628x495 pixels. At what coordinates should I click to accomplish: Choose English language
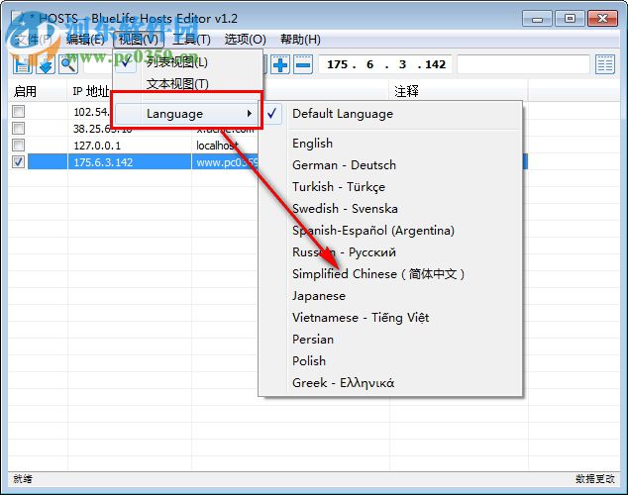click(x=390, y=144)
